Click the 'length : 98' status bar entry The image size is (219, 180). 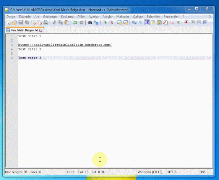point(20,172)
